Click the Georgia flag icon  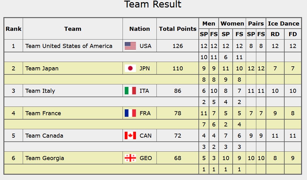point(130,158)
